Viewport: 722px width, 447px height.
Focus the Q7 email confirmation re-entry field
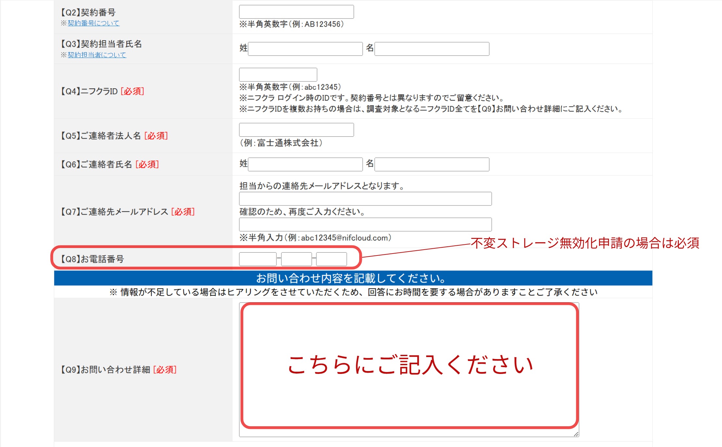click(x=365, y=225)
